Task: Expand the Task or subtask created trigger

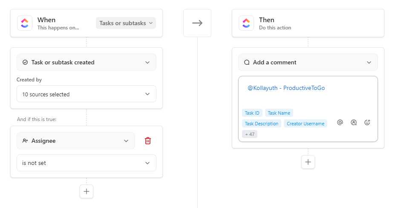Action: click(87, 62)
